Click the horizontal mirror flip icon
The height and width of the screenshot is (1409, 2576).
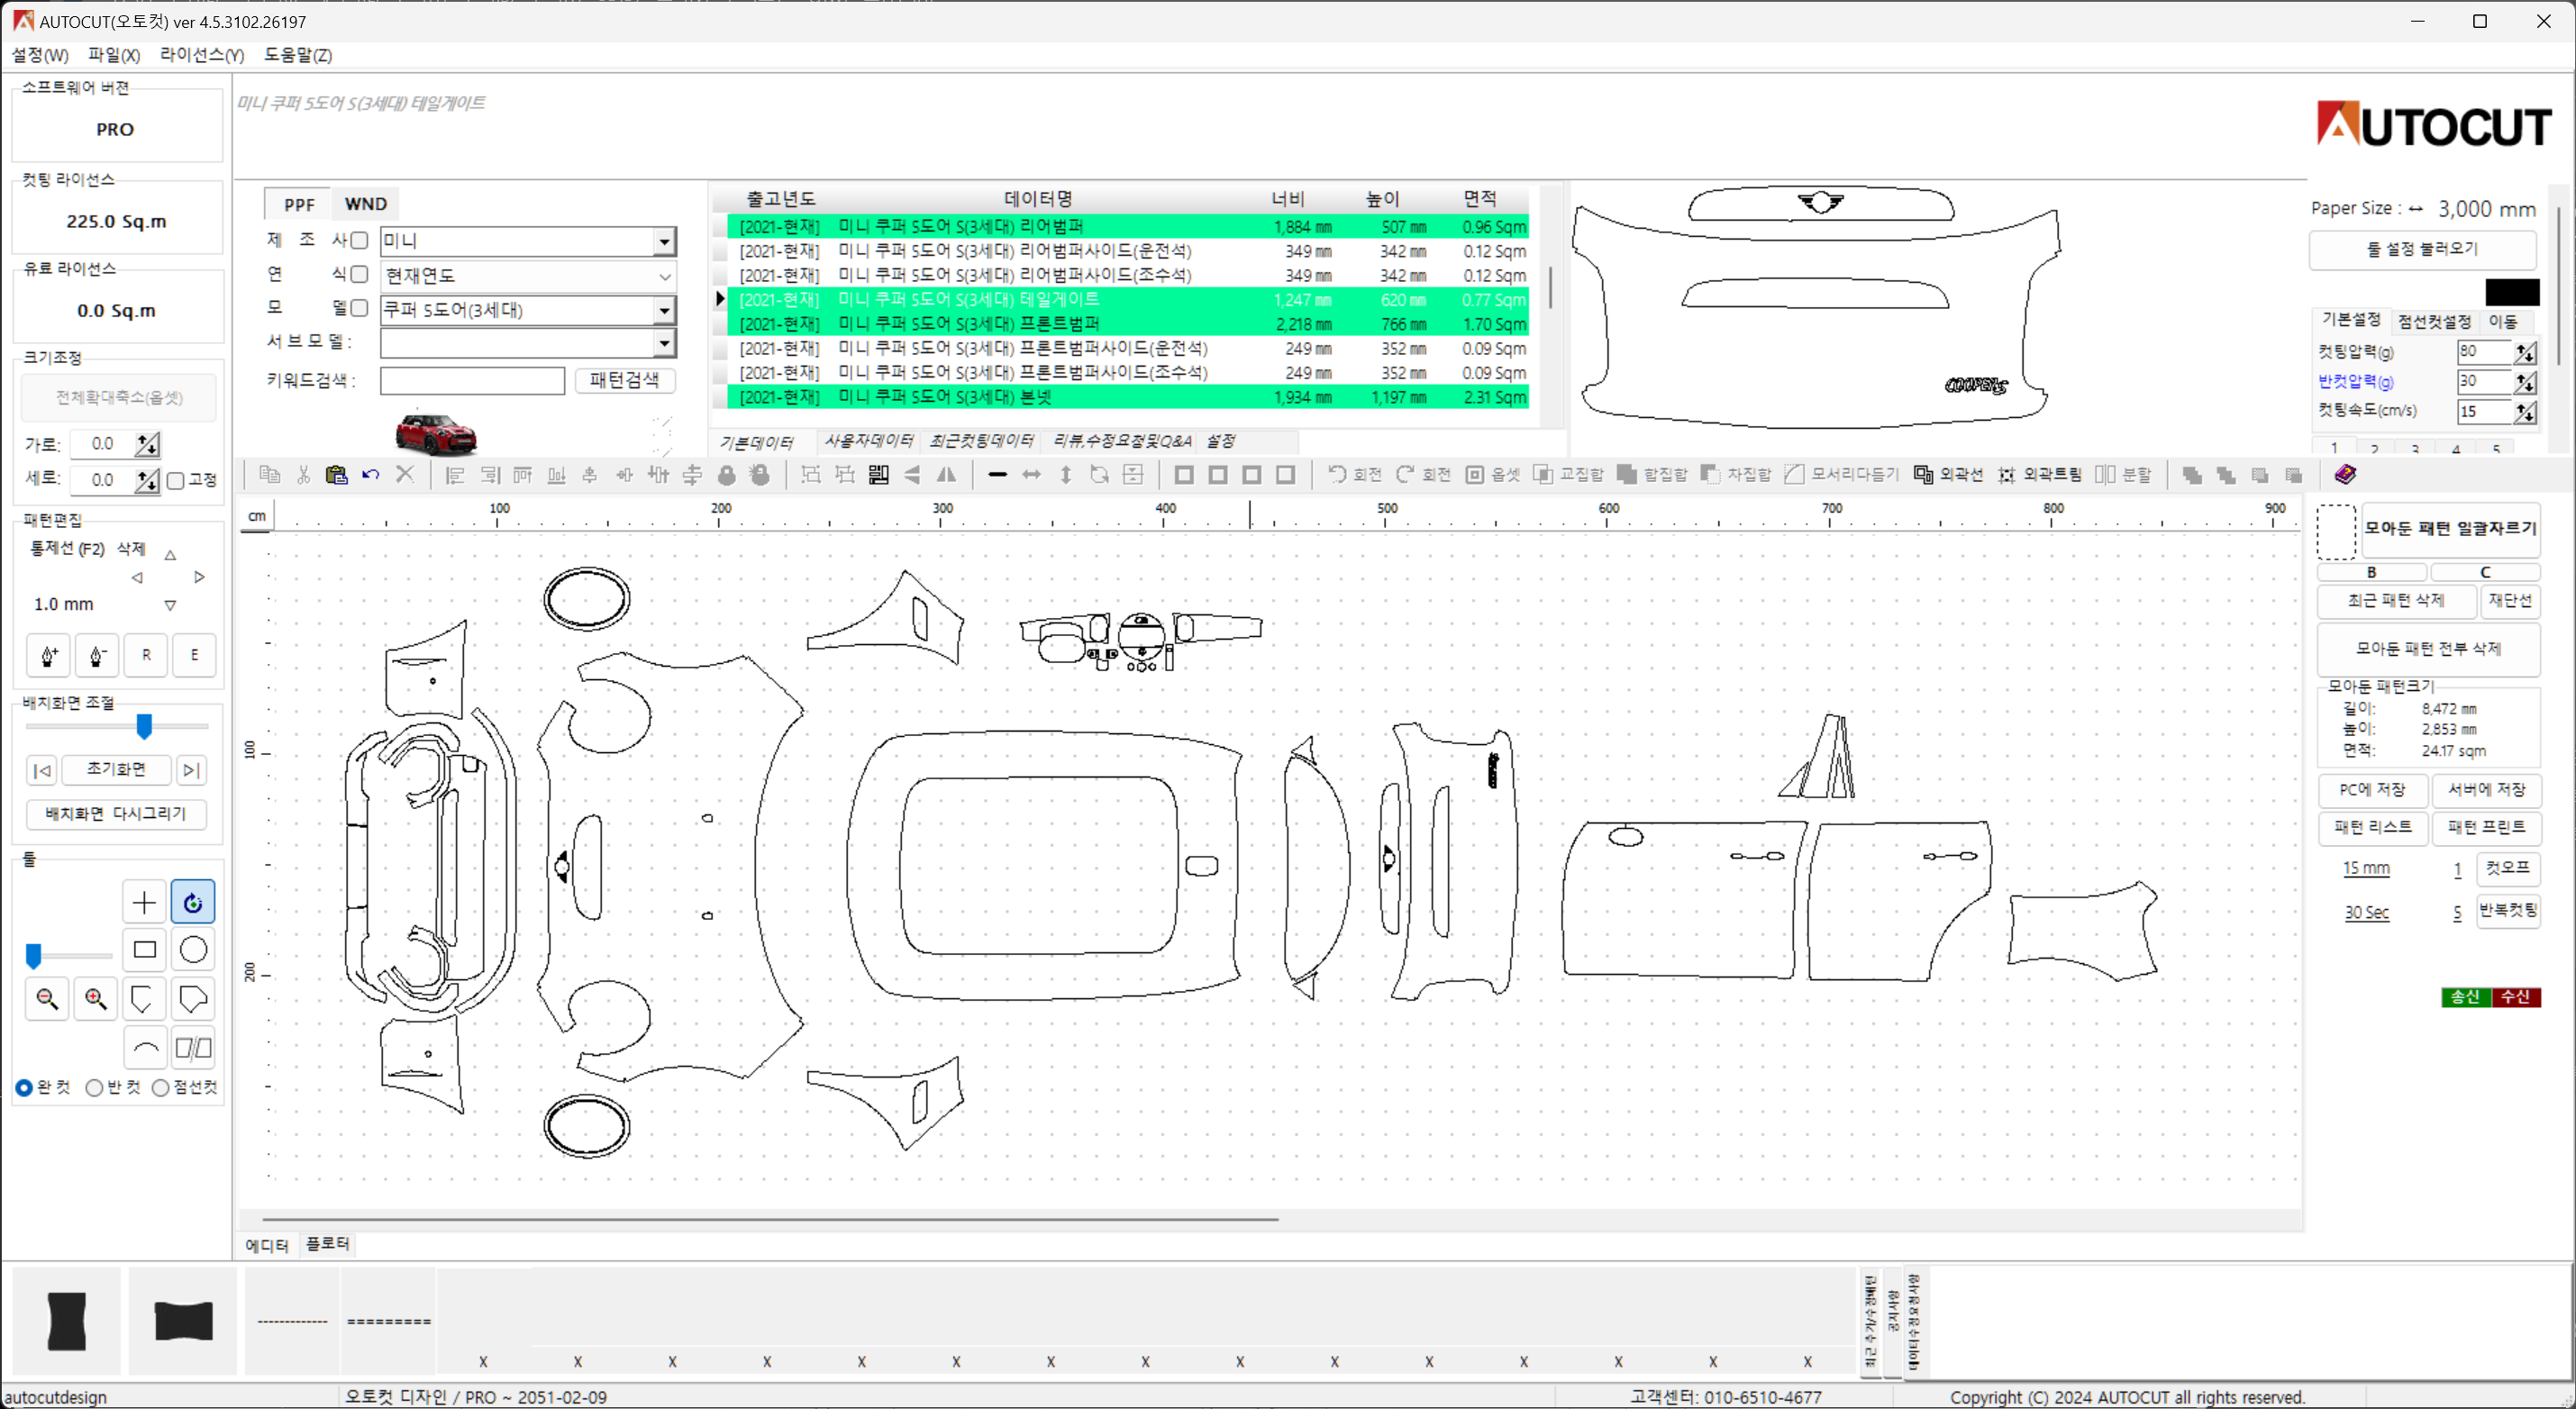point(946,475)
